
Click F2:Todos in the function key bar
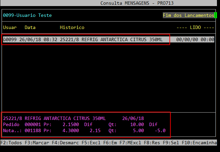point(11,143)
